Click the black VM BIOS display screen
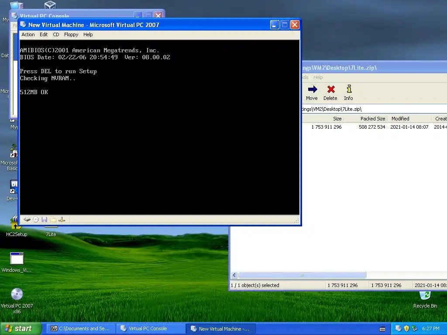The height and width of the screenshot is (335, 447). coord(160,127)
